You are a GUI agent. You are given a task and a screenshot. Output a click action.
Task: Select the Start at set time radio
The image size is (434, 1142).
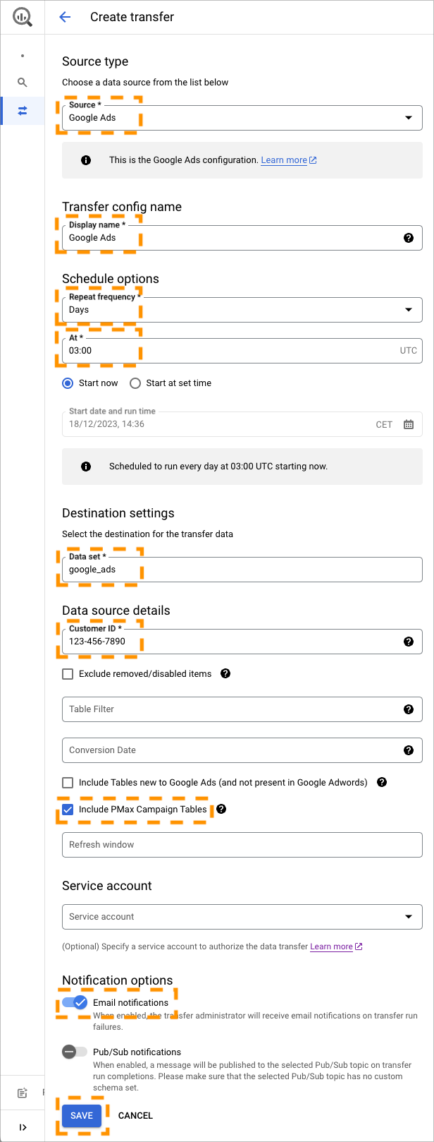click(x=135, y=383)
